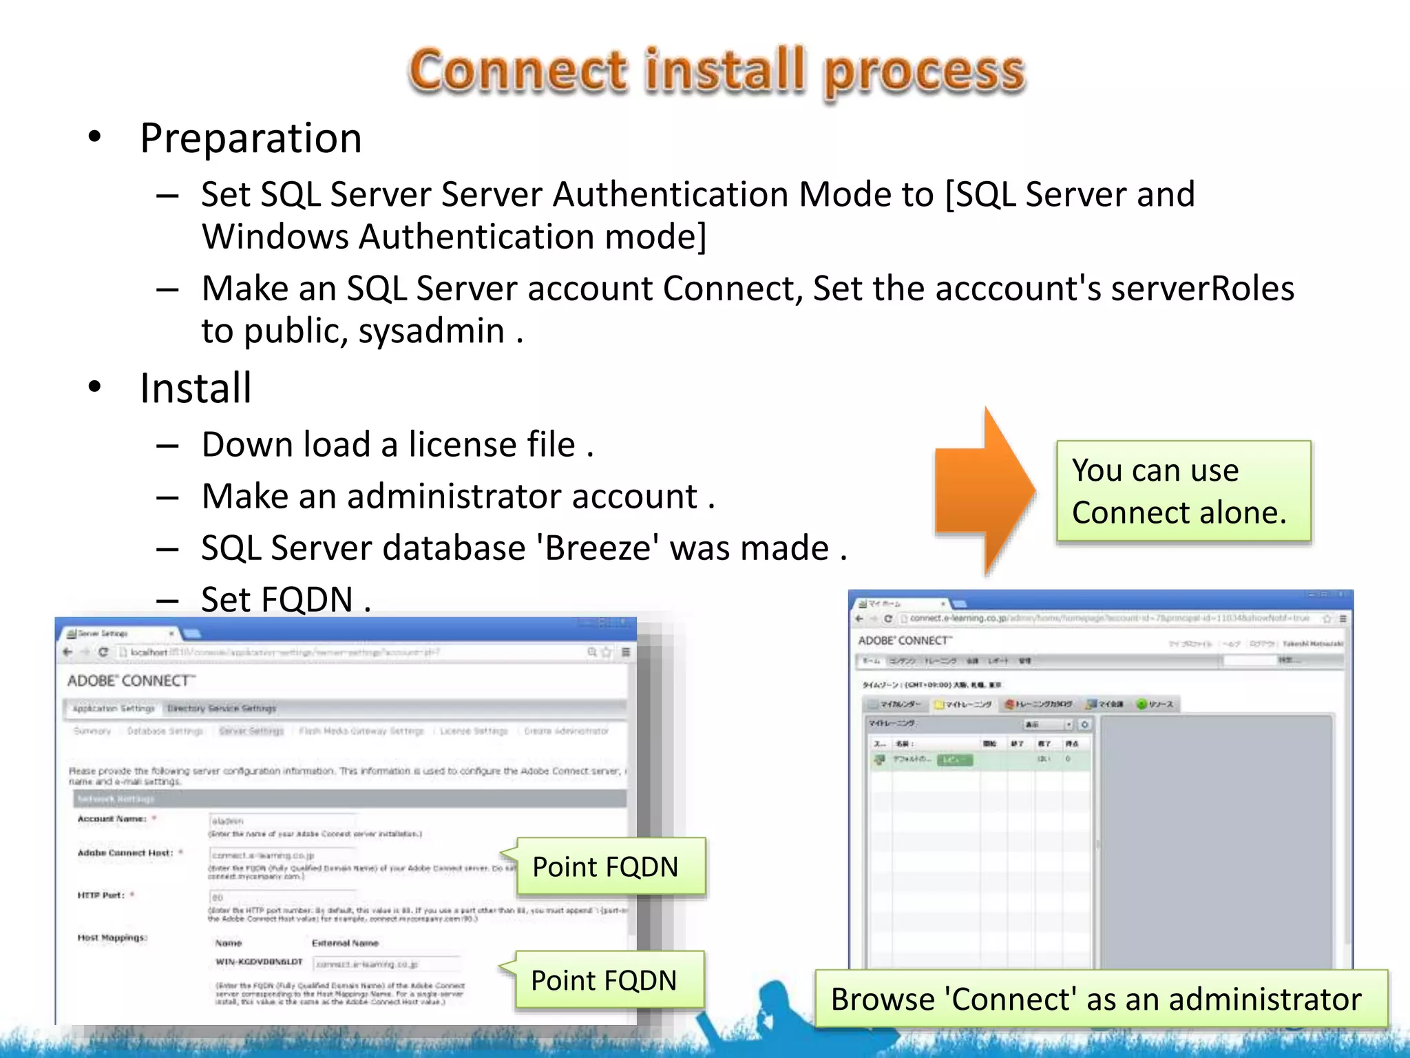Screen dimensions: 1410x1058
Task: Open the トレーニングカタログ tab
Action: (x=1039, y=704)
